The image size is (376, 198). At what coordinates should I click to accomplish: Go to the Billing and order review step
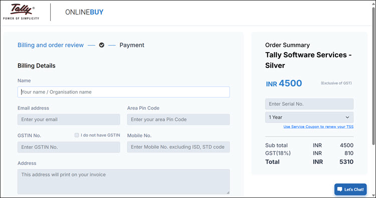click(x=51, y=45)
